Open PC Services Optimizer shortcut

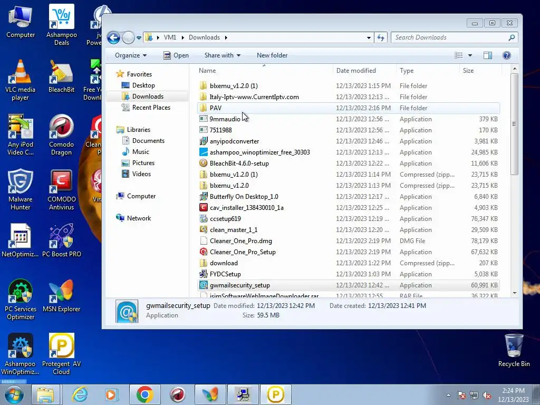click(x=21, y=300)
